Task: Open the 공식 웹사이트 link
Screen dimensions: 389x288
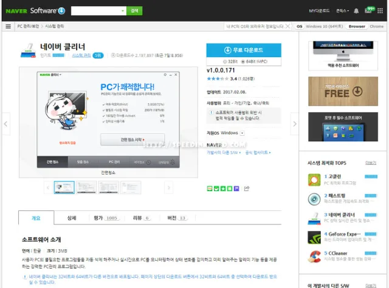Action: pyautogui.click(x=258, y=153)
